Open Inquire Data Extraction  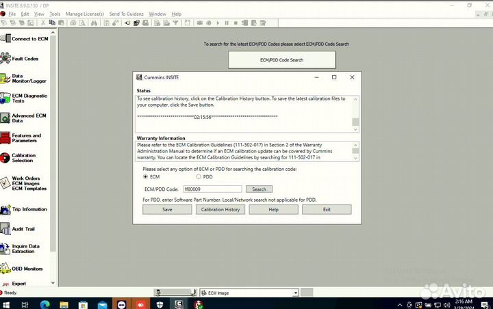coord(20,248)
